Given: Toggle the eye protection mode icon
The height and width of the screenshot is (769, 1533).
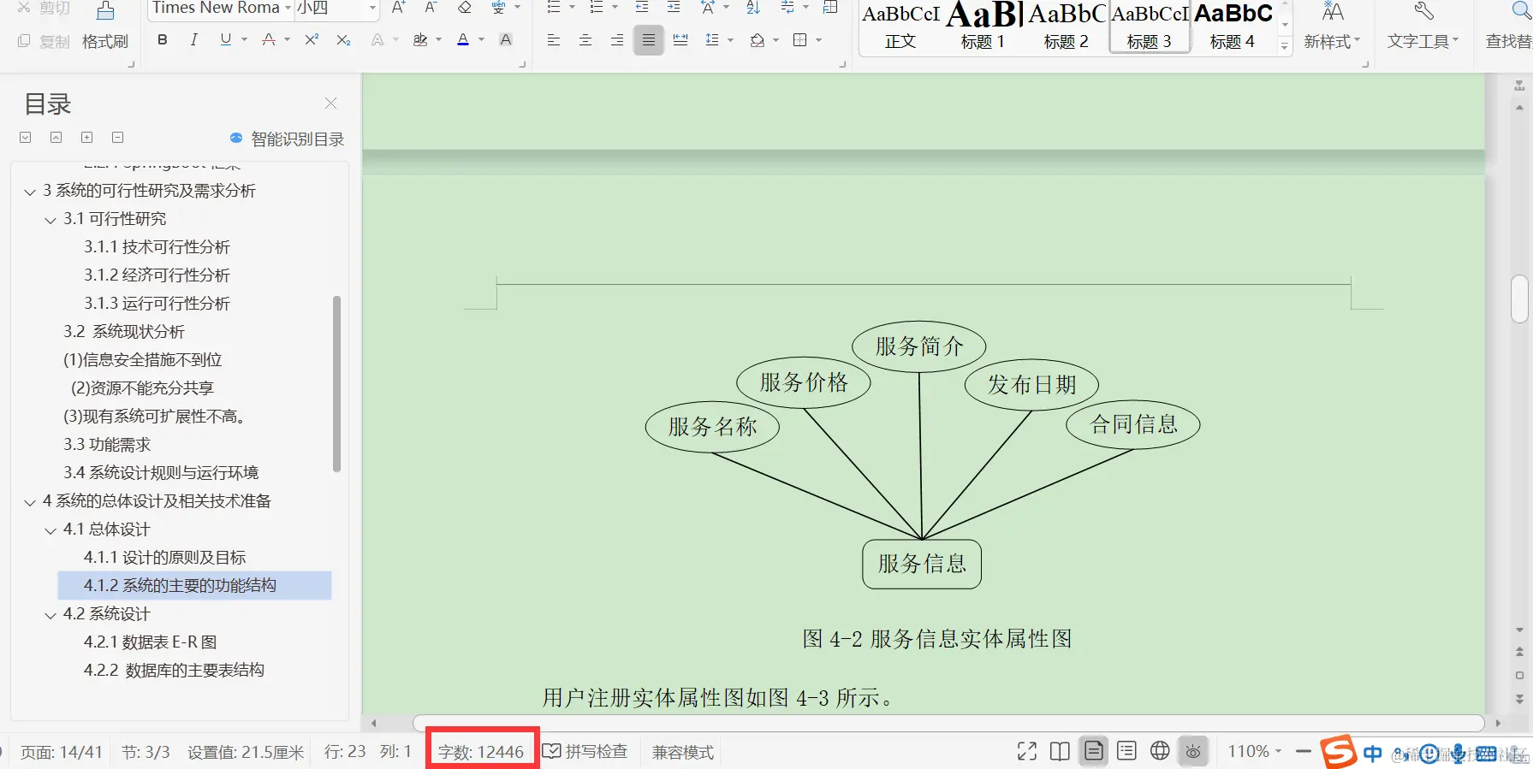Looking at the screenshot, I should click(x=1193, y=751).
